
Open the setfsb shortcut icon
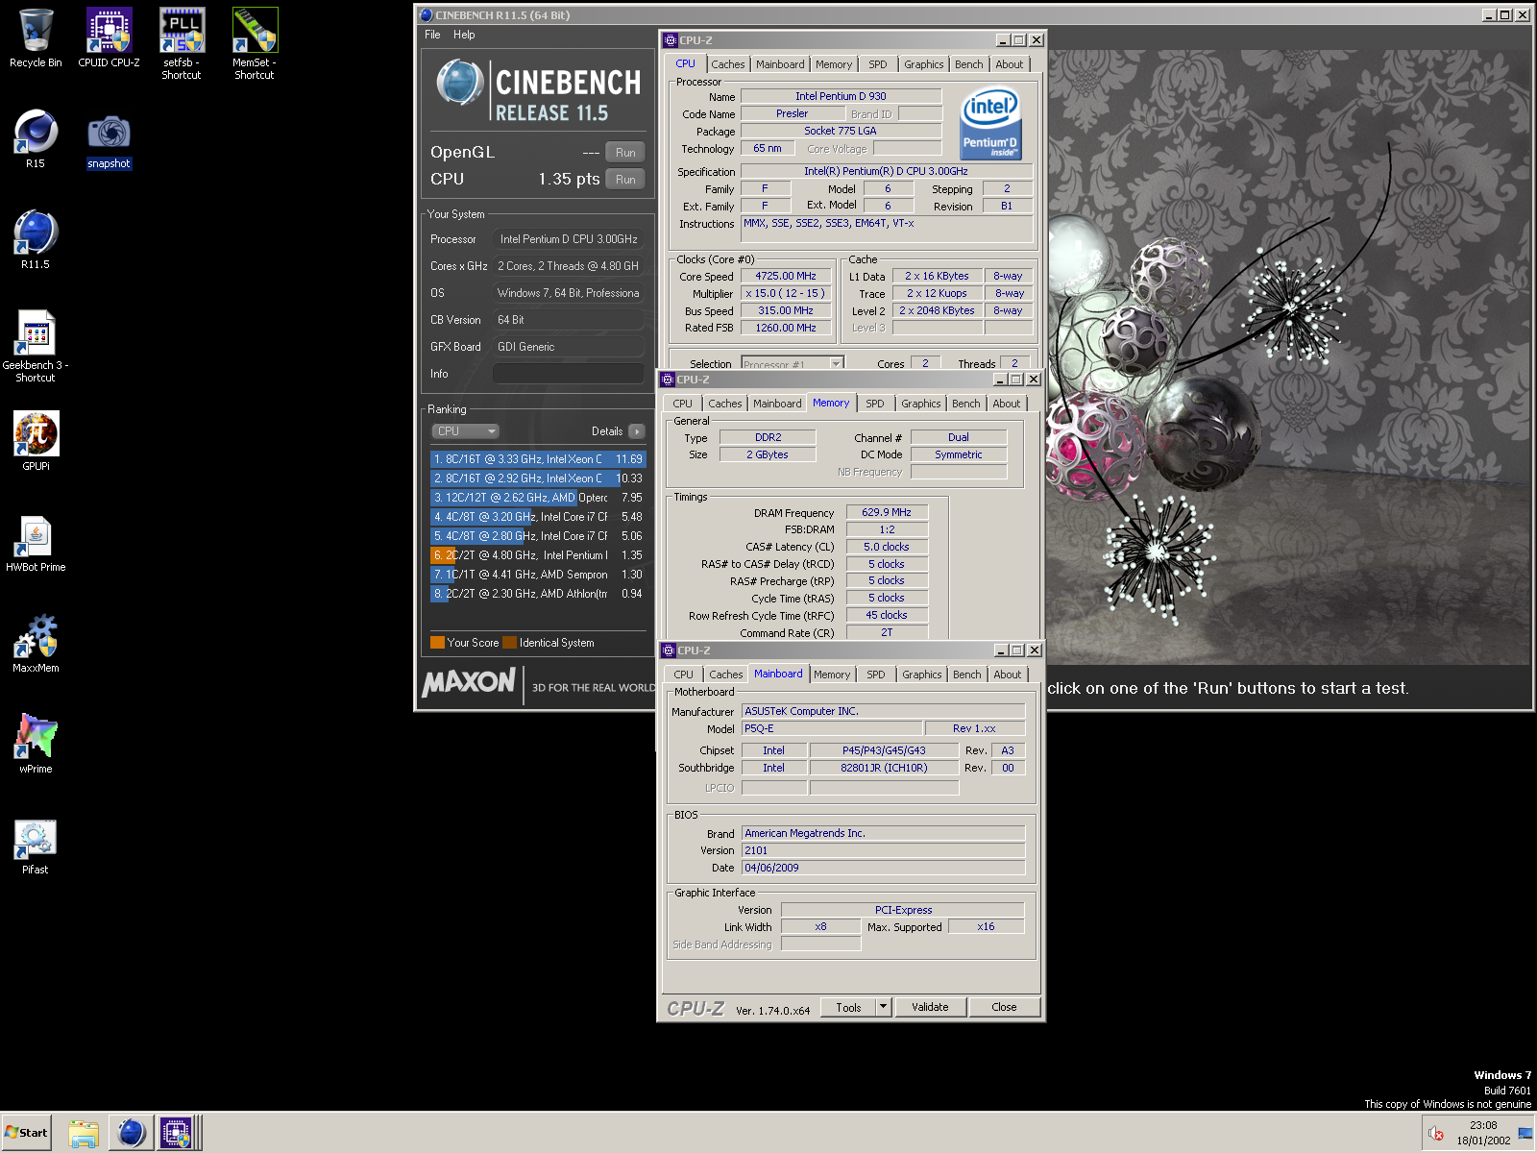click(182, 43)
